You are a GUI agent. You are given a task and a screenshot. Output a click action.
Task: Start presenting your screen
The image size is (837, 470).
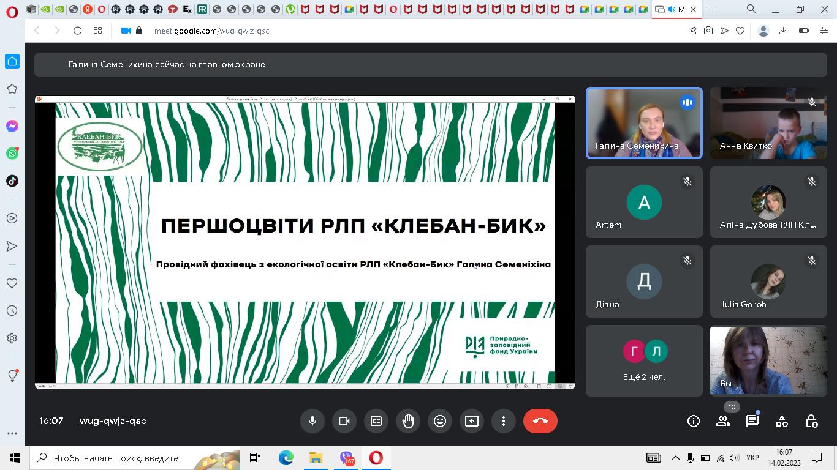pos(472,421)
